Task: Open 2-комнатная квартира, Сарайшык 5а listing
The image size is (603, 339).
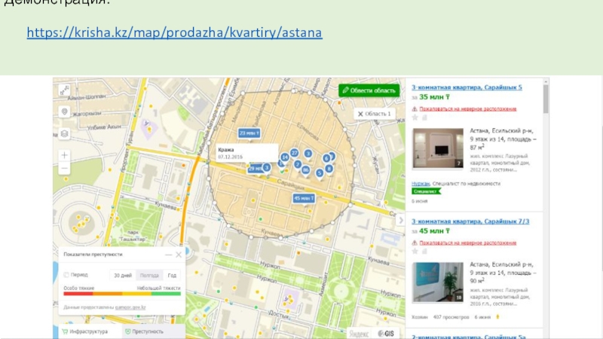Action: coord(469,336)
